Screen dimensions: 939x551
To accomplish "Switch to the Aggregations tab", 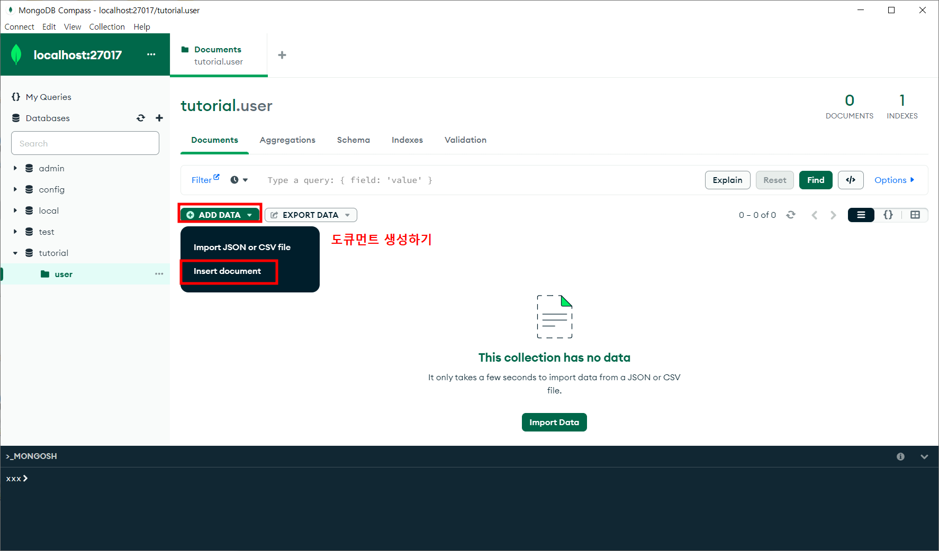I will coord(287,140).
